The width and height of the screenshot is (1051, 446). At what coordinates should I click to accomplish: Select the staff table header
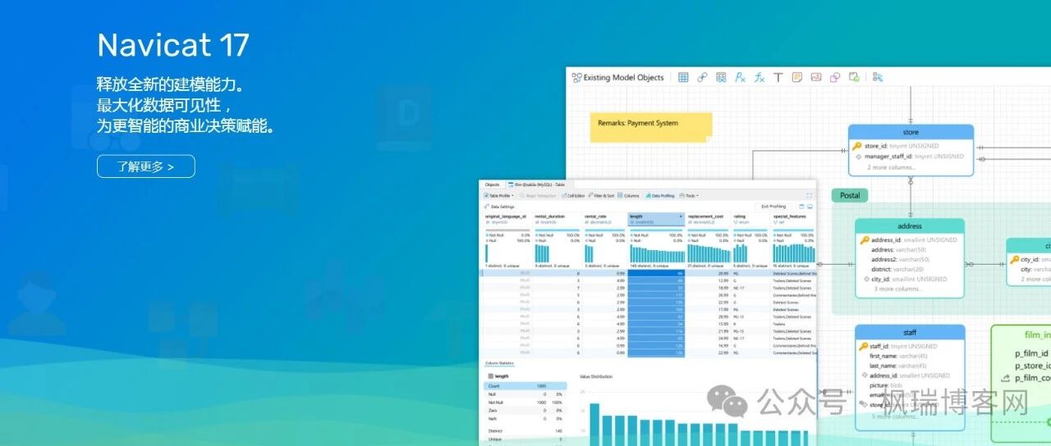pyautogui.click(x=910, y=332)
